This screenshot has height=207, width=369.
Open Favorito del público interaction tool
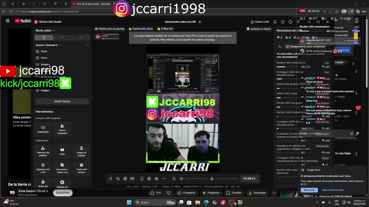coord(43,152)
